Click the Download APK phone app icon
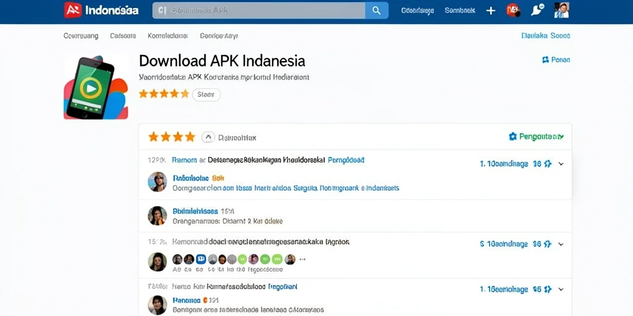This screenshot has width=633, height=316. pyautogui.click(x=96, y=88)
